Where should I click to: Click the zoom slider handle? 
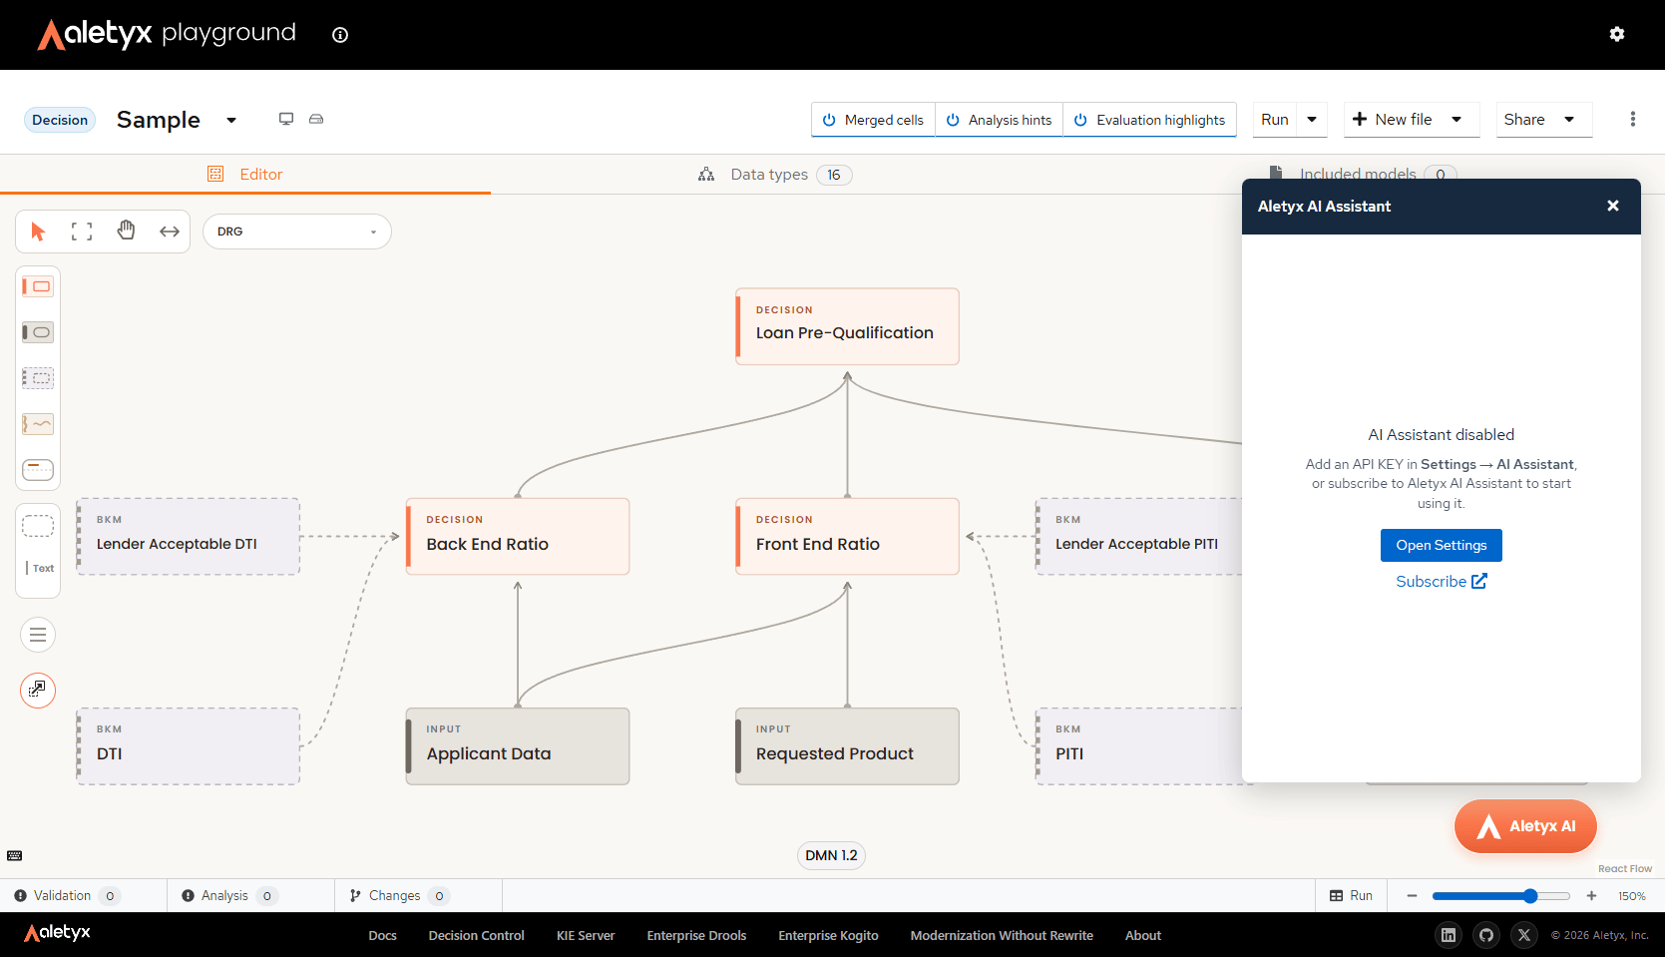[x=1530, y=896]
